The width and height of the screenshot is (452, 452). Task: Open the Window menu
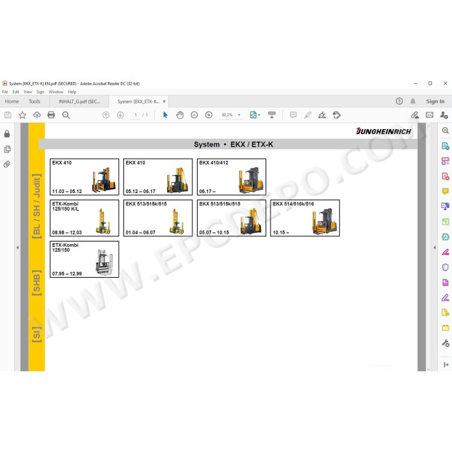56,92
